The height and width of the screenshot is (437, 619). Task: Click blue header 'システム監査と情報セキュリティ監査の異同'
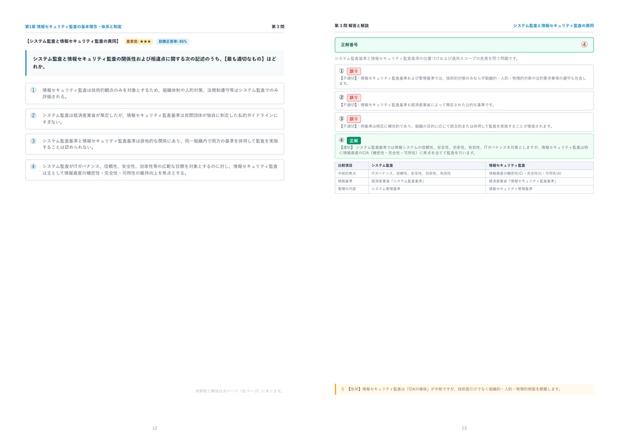554,25
